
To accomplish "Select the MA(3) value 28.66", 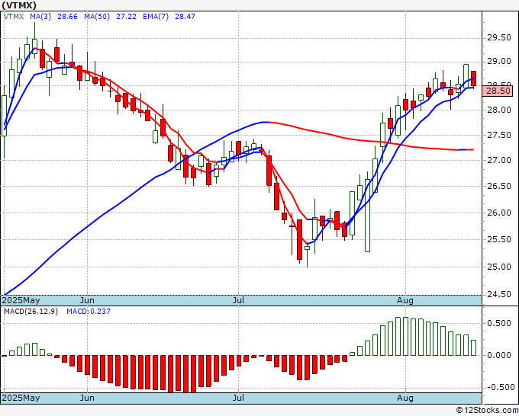I will [67, 17].
